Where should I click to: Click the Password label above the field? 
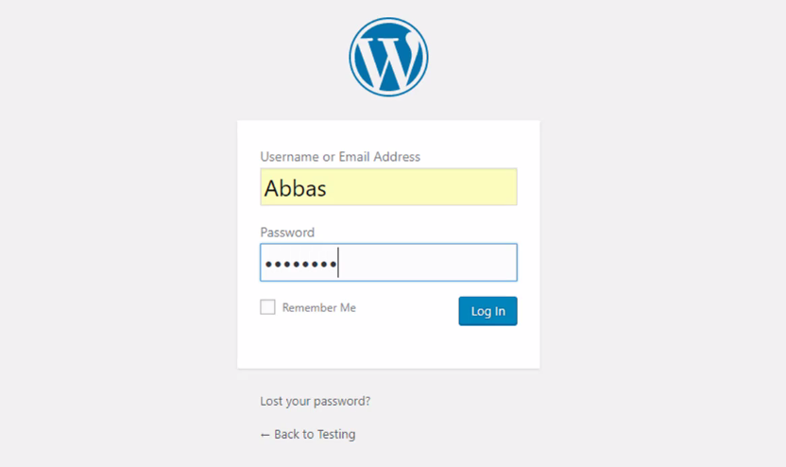tap(287, 233)
